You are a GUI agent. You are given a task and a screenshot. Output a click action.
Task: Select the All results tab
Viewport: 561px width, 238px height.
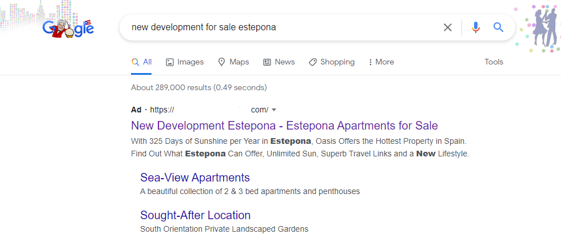(x=141, y=62)
